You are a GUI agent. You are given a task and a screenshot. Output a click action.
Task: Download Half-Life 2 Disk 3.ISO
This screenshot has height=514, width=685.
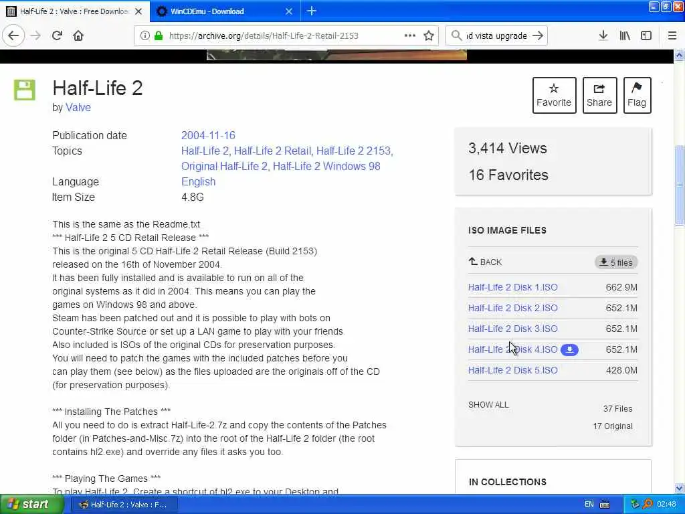(x=513, y=329)
